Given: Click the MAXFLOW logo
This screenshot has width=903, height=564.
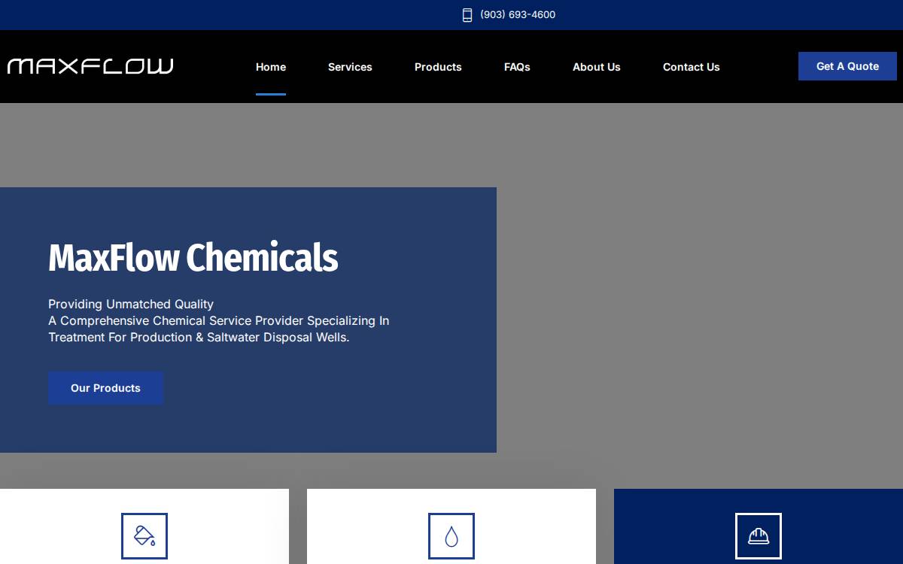Looking at the screenshot, I should click(90, 66).
